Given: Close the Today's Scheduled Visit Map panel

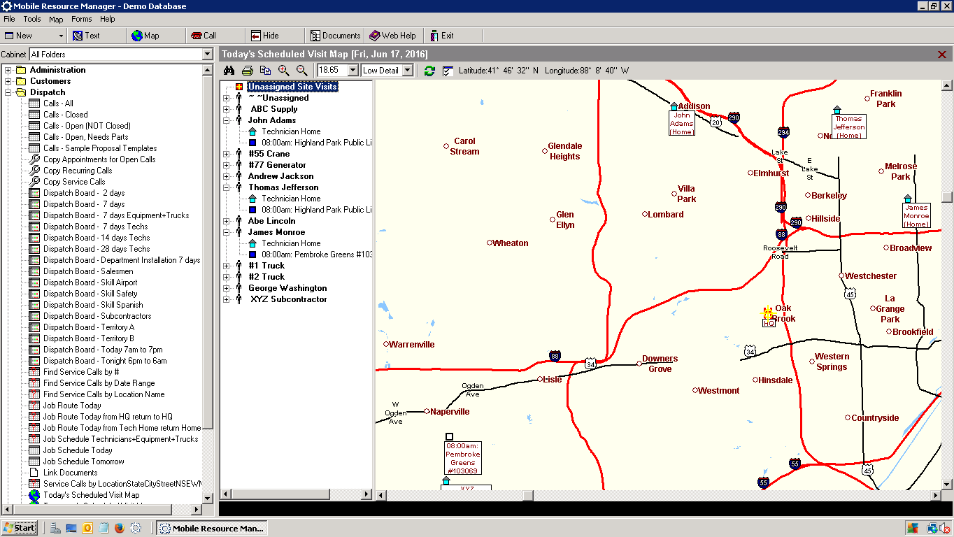Looking at the screenshot, I should click(x=942, y=55).
